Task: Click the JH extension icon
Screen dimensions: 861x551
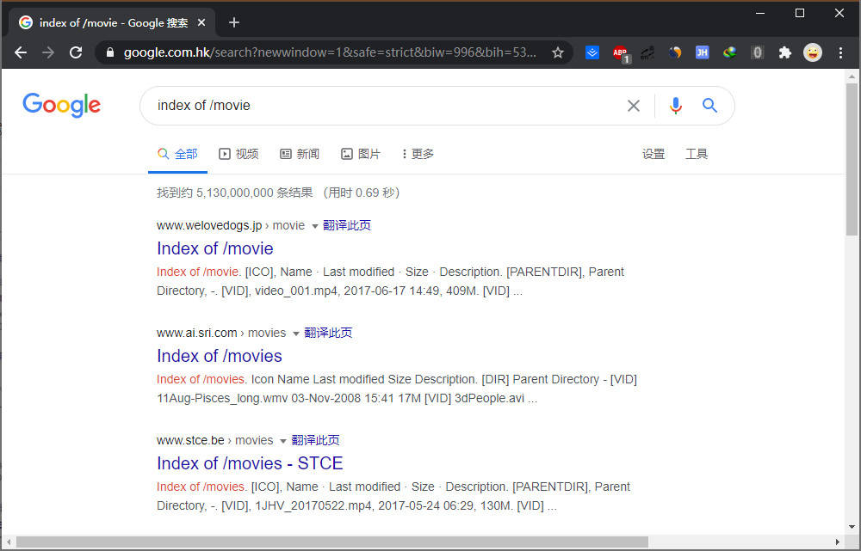Action: pos(702,52)
